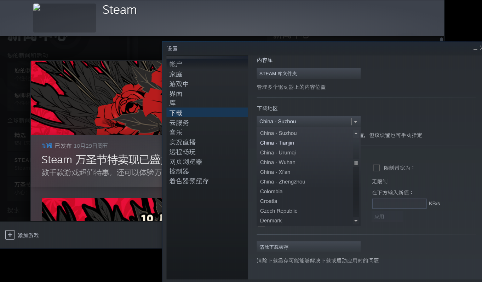The image size is (482, 282).
Task: Click the arrow on the download region combo box
Action: click(x=356, y=122)
